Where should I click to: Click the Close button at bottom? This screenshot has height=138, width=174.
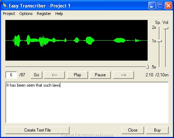(x=133, y=130)
